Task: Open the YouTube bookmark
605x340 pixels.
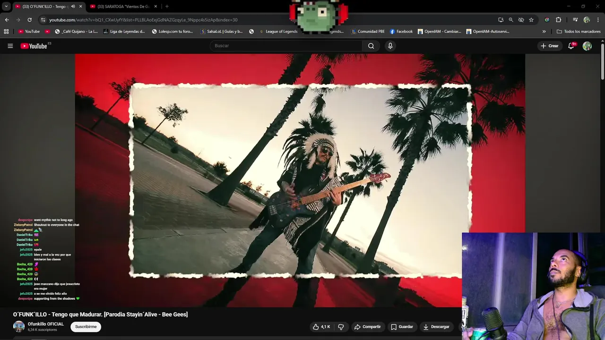Action: 29,32
